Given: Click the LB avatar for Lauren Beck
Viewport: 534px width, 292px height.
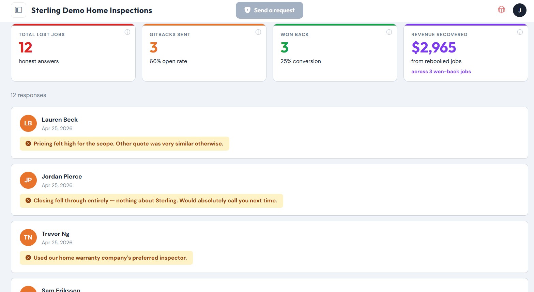Looking at the screenshot, I should click(x=28, y=123).
